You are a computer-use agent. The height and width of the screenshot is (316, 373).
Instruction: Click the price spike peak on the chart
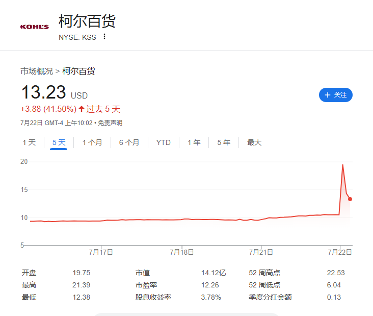(x=342, y=165)
